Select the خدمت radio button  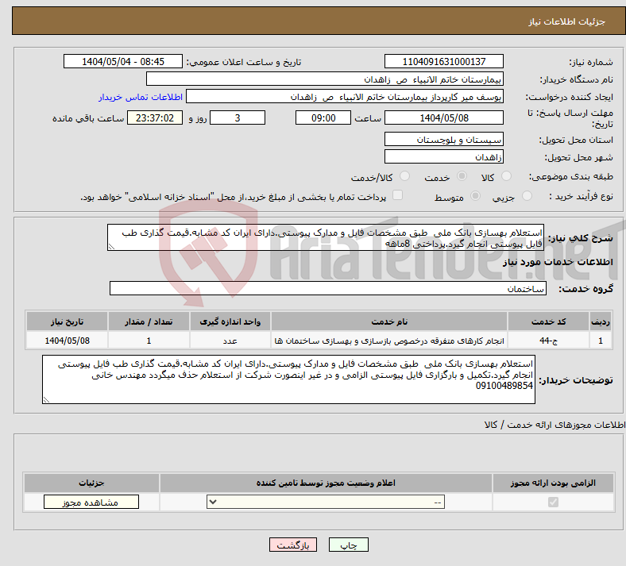tap(462, 176)
